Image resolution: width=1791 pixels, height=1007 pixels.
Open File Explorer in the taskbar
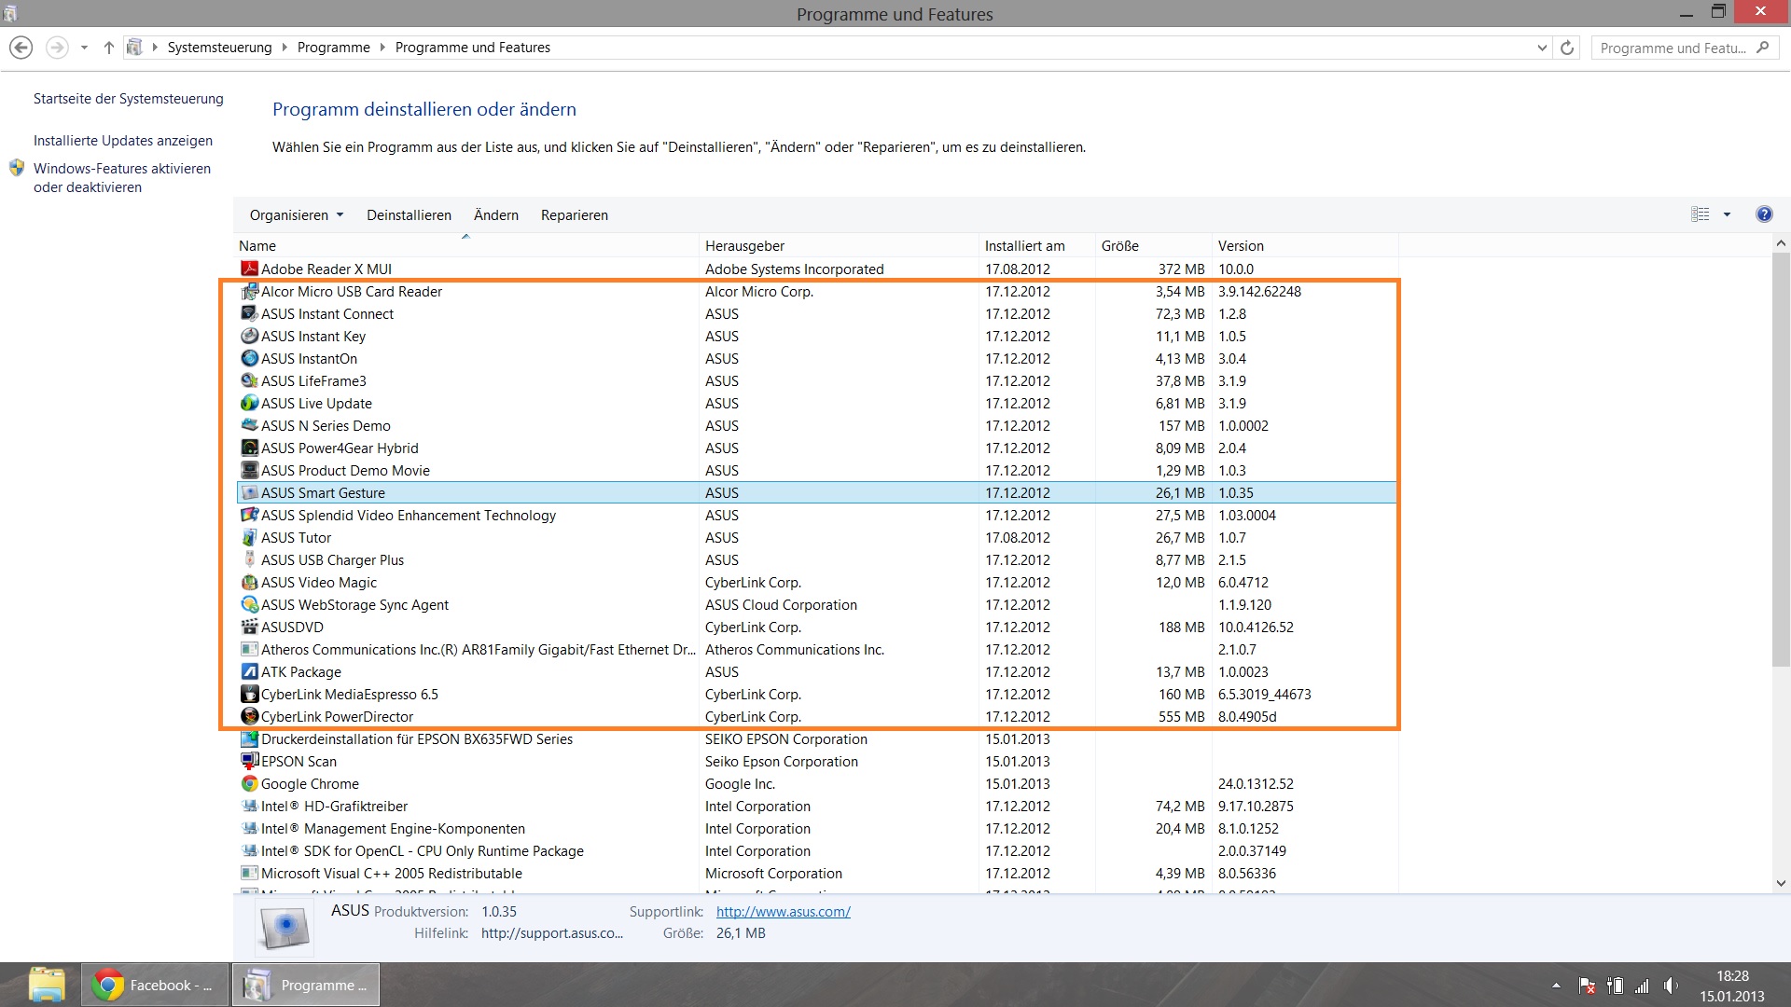(x=46, y=985)
